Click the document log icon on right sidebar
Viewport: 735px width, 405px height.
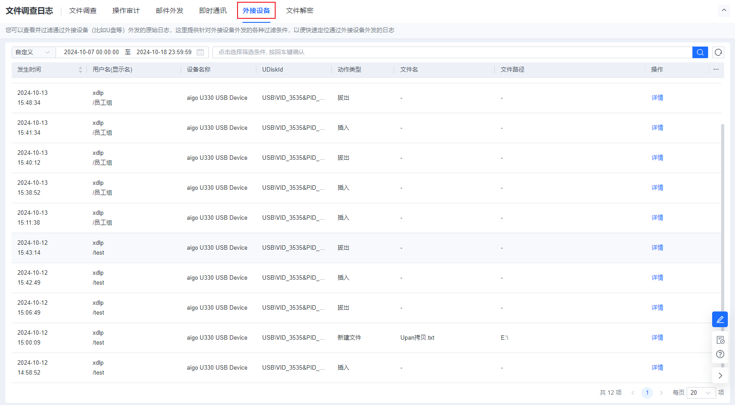[720, 340]
